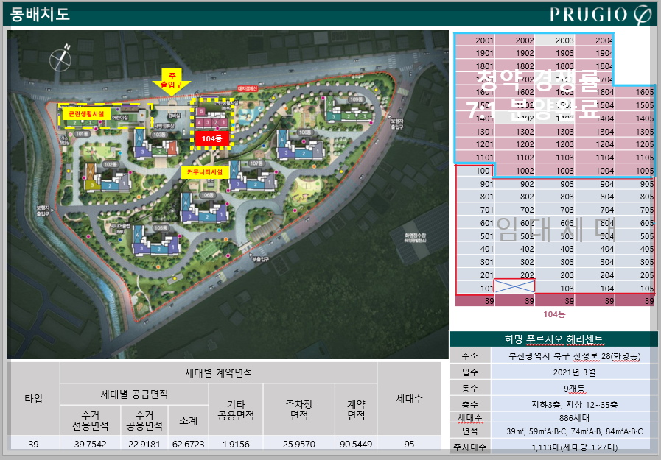Select unit cell 1304

coord(594,132)
